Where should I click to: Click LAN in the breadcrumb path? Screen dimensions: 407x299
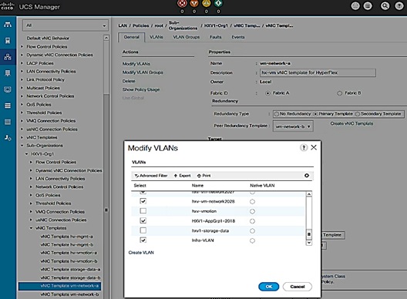tap(123, 25)
